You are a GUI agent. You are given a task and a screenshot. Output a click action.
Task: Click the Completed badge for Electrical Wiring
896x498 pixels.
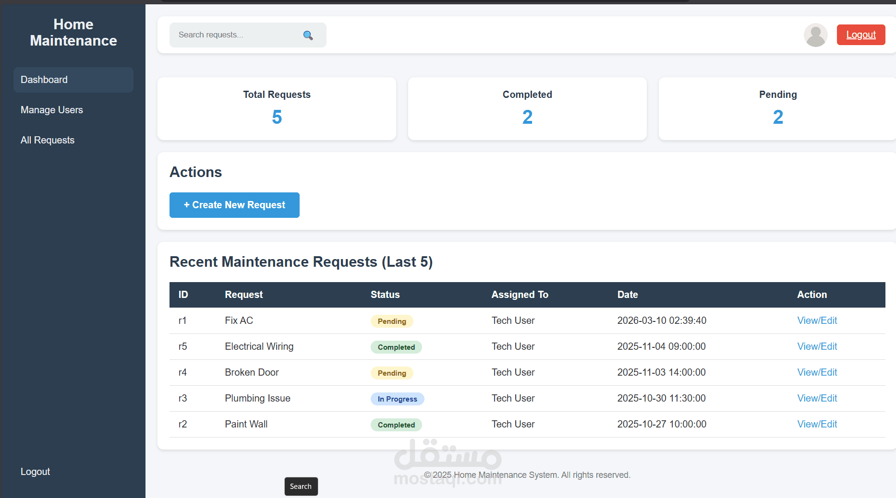pos(396,347)
